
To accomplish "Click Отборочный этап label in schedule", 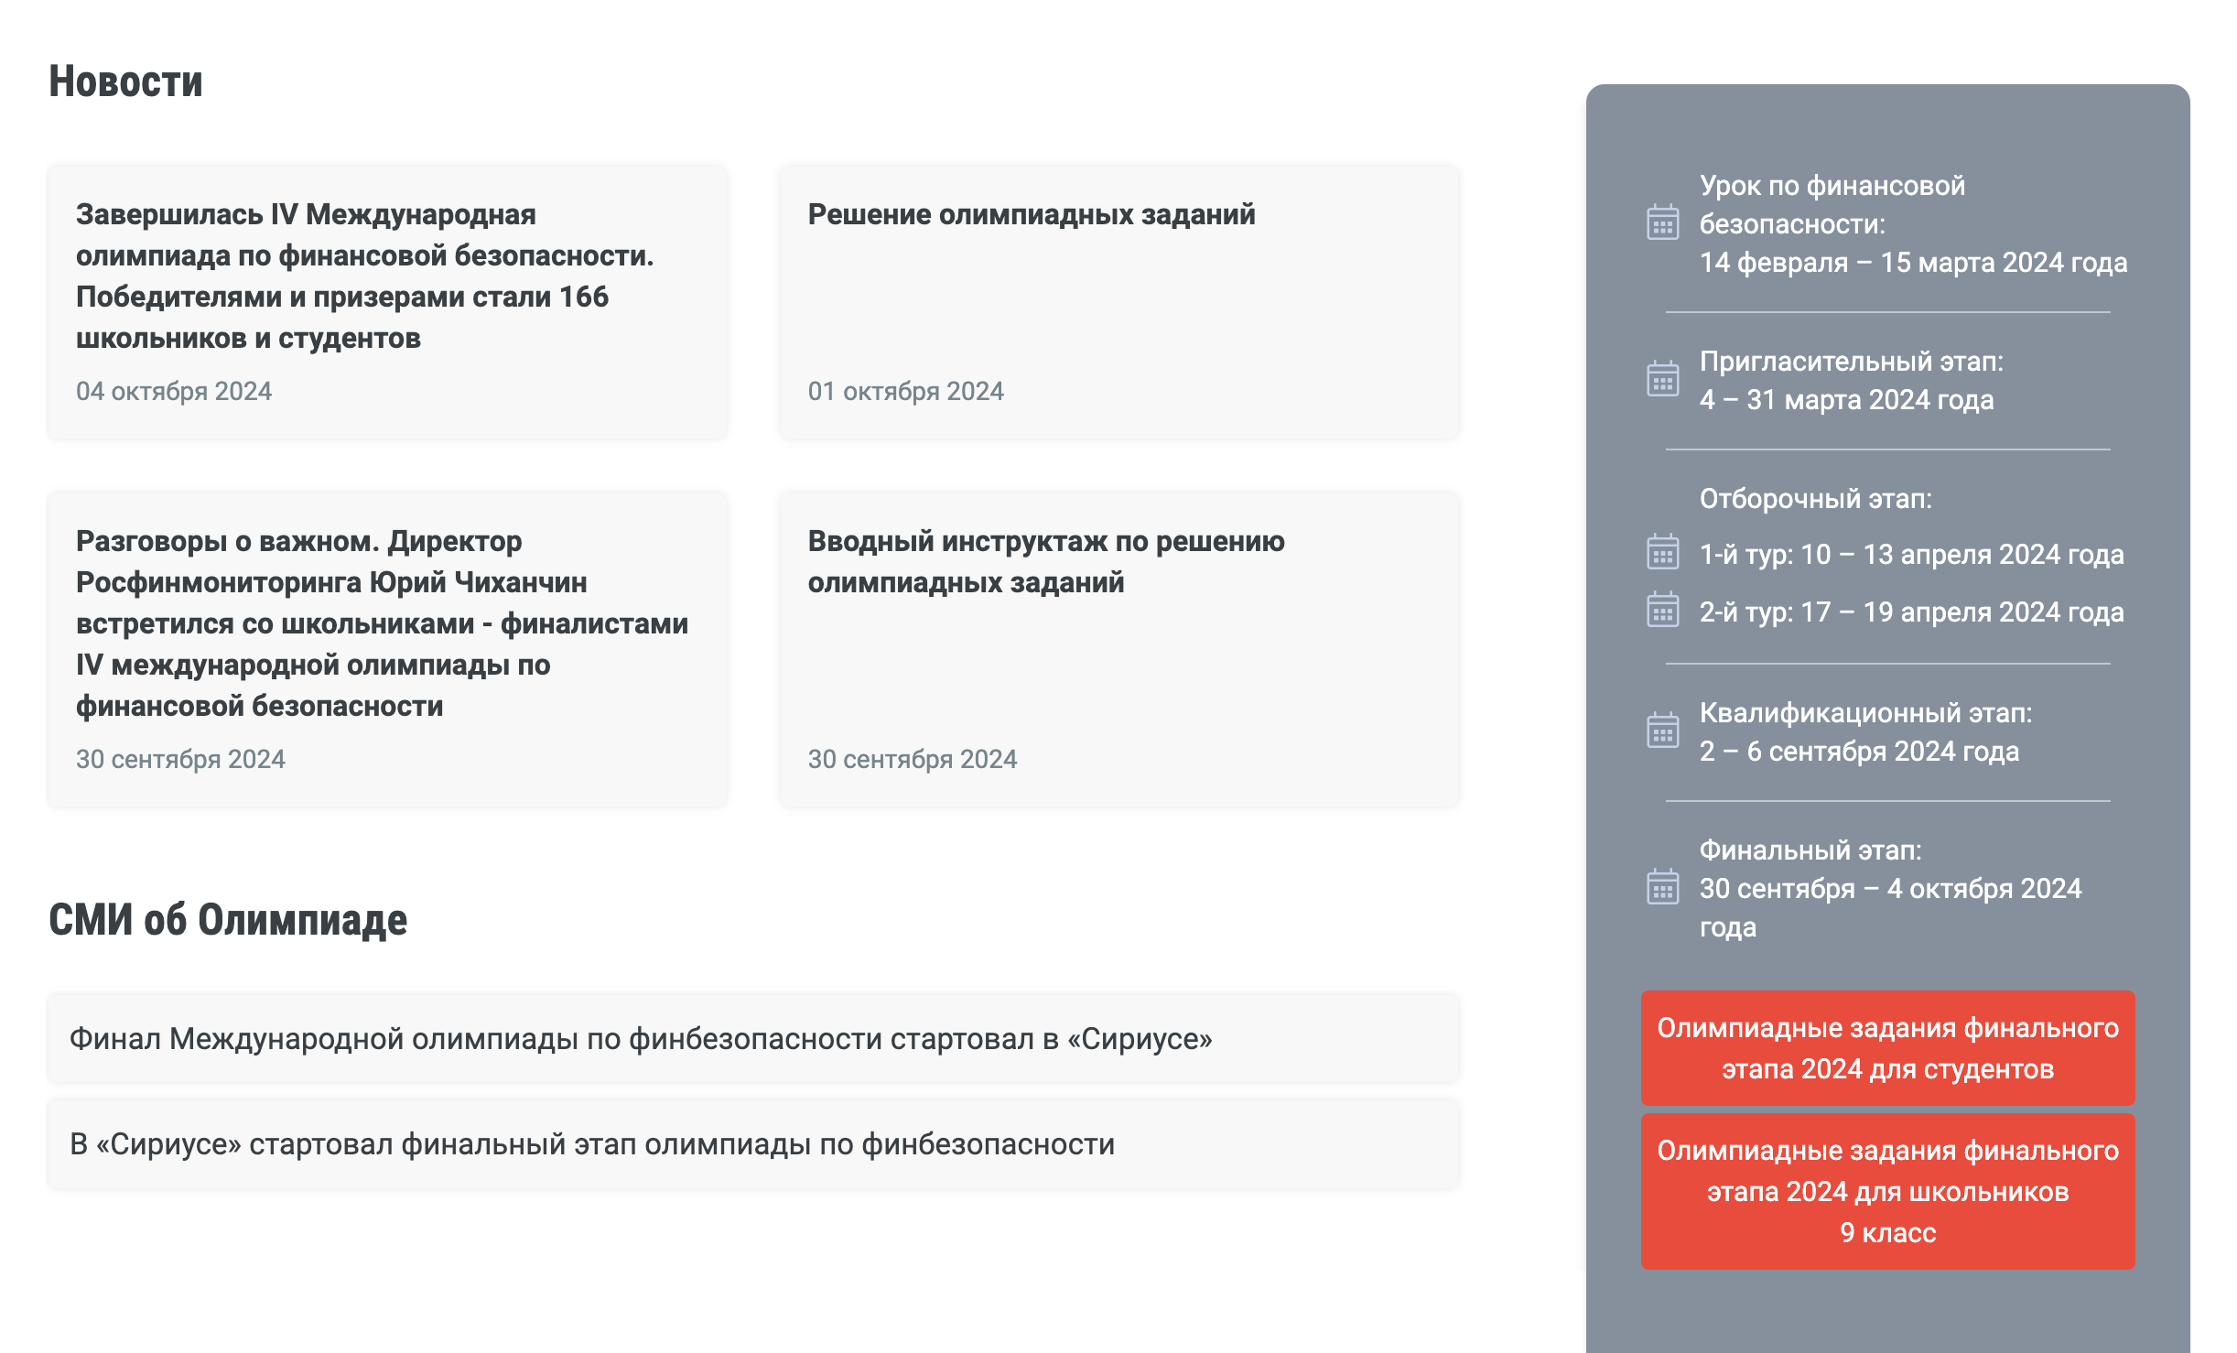I will (x=1815, y=499).
